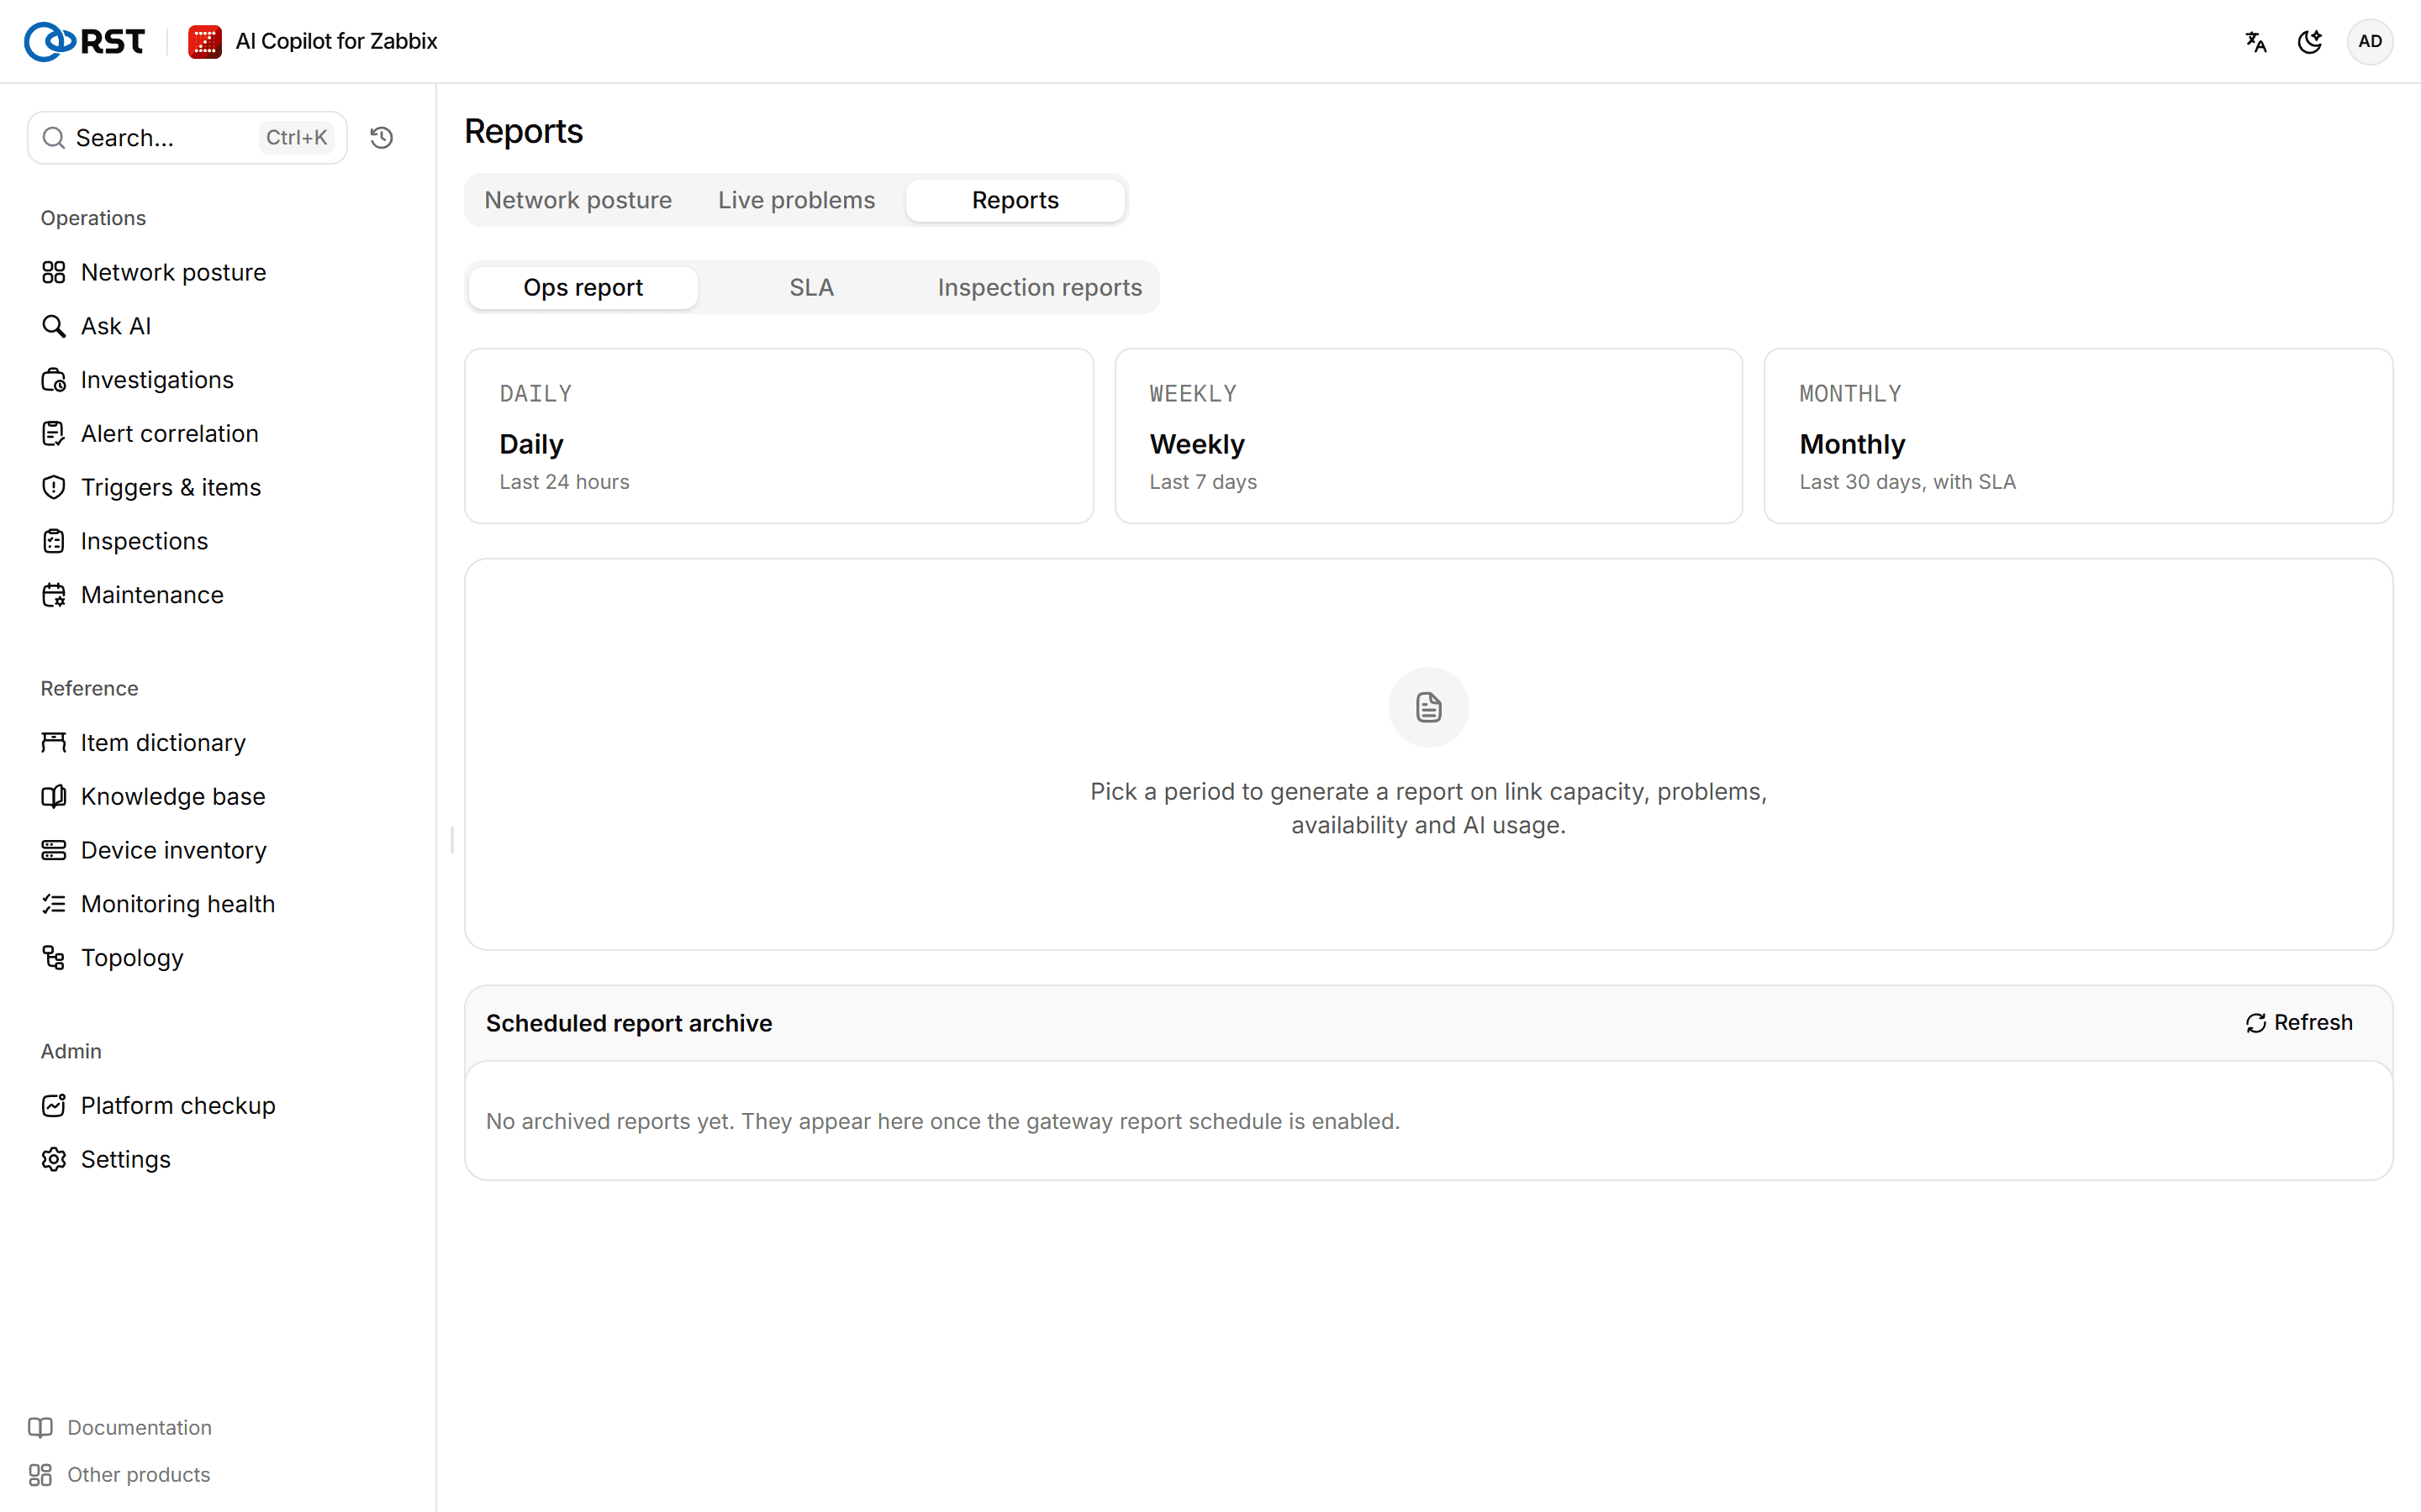The image size is (2421, 1512).
Task: Click the sidebar resize handle
Action: pos(452,840)
